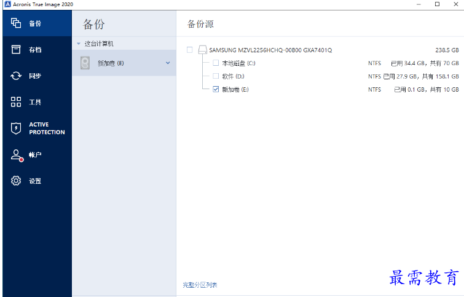Click the NTFS label in the C: row

point(374,63)
